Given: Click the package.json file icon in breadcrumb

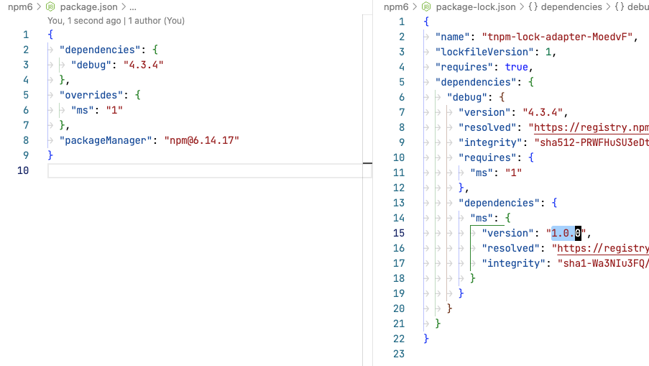Looking at the screenshot, I should [x=50, y=7].
